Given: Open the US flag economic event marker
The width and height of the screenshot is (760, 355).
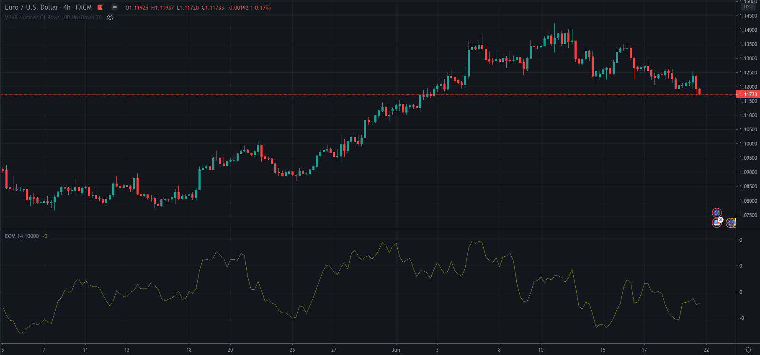Looking at the screenshot, I should point(716,223).
